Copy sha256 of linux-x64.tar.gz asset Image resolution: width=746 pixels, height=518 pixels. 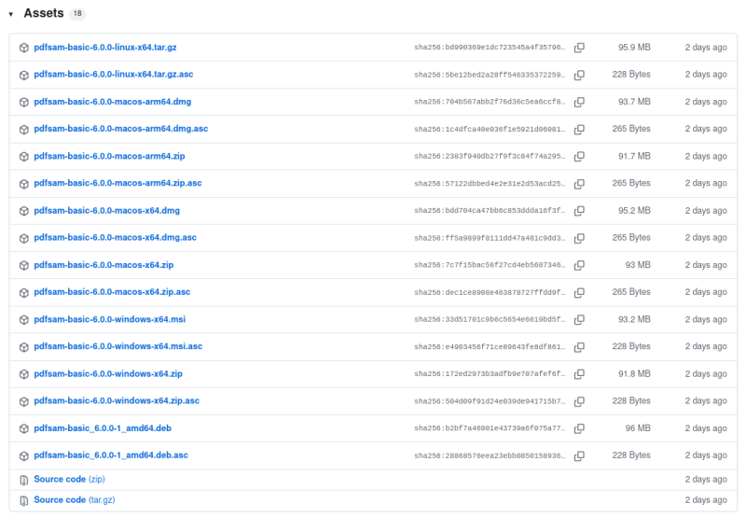pyautogui.click(x=579, y=48)
